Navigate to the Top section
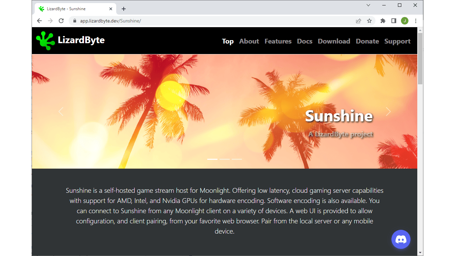The image size is (455, 256). coord(228,41)
